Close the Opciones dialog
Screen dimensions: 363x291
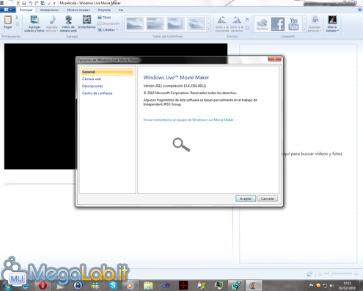[274, 59]
